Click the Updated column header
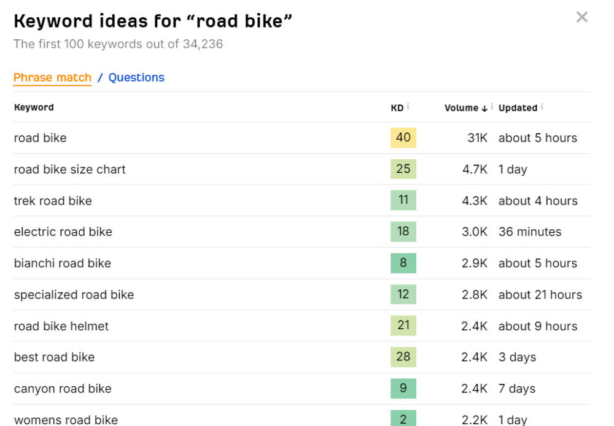Viewport: 614px width, 426px height. 517,107
